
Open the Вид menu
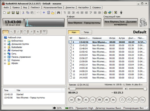coord(25,8)
